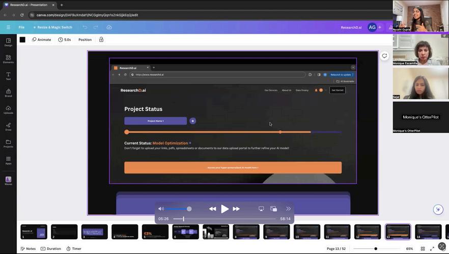The height and width of the screenshot is (254, 449).
Task: Open the File menu
Action: pos(21,27)
